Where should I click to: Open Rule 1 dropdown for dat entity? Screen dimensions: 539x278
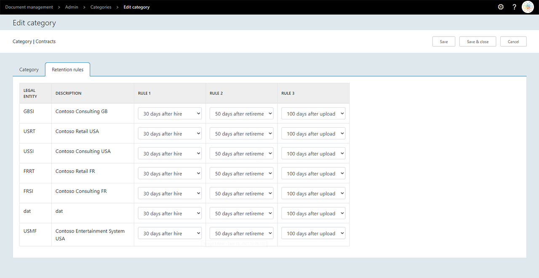click(170, 214)
